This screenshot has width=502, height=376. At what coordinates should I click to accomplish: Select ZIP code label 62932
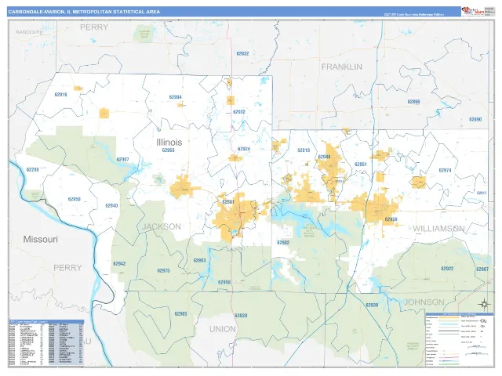coord(239,112)
